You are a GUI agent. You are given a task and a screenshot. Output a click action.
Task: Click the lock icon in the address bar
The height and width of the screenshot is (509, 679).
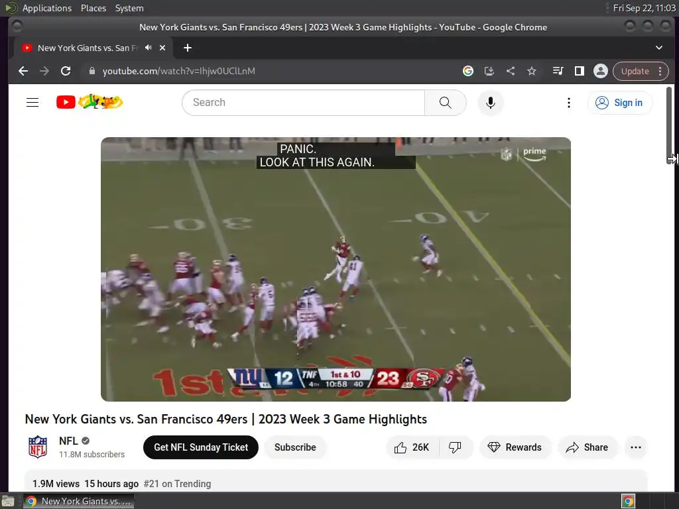(92, 71)
